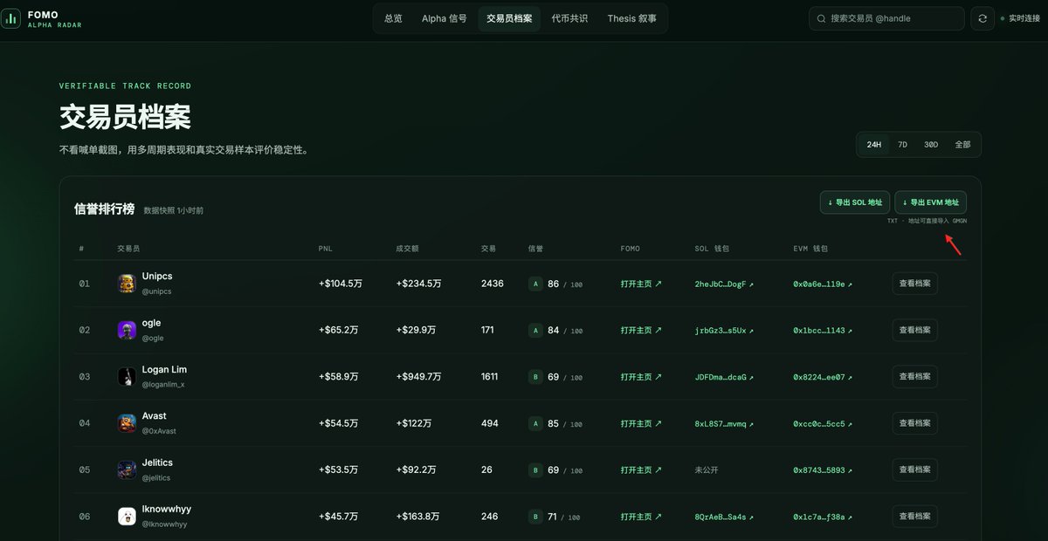Click 导出 SOL 地址 button
The width and height of the screenshot is (1048, 541).
(855, 202)
